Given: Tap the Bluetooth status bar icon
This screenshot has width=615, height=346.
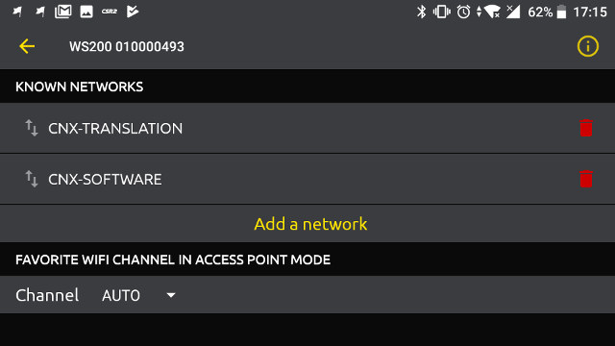Looking at the screenshot, I should [x=421, y=12].
